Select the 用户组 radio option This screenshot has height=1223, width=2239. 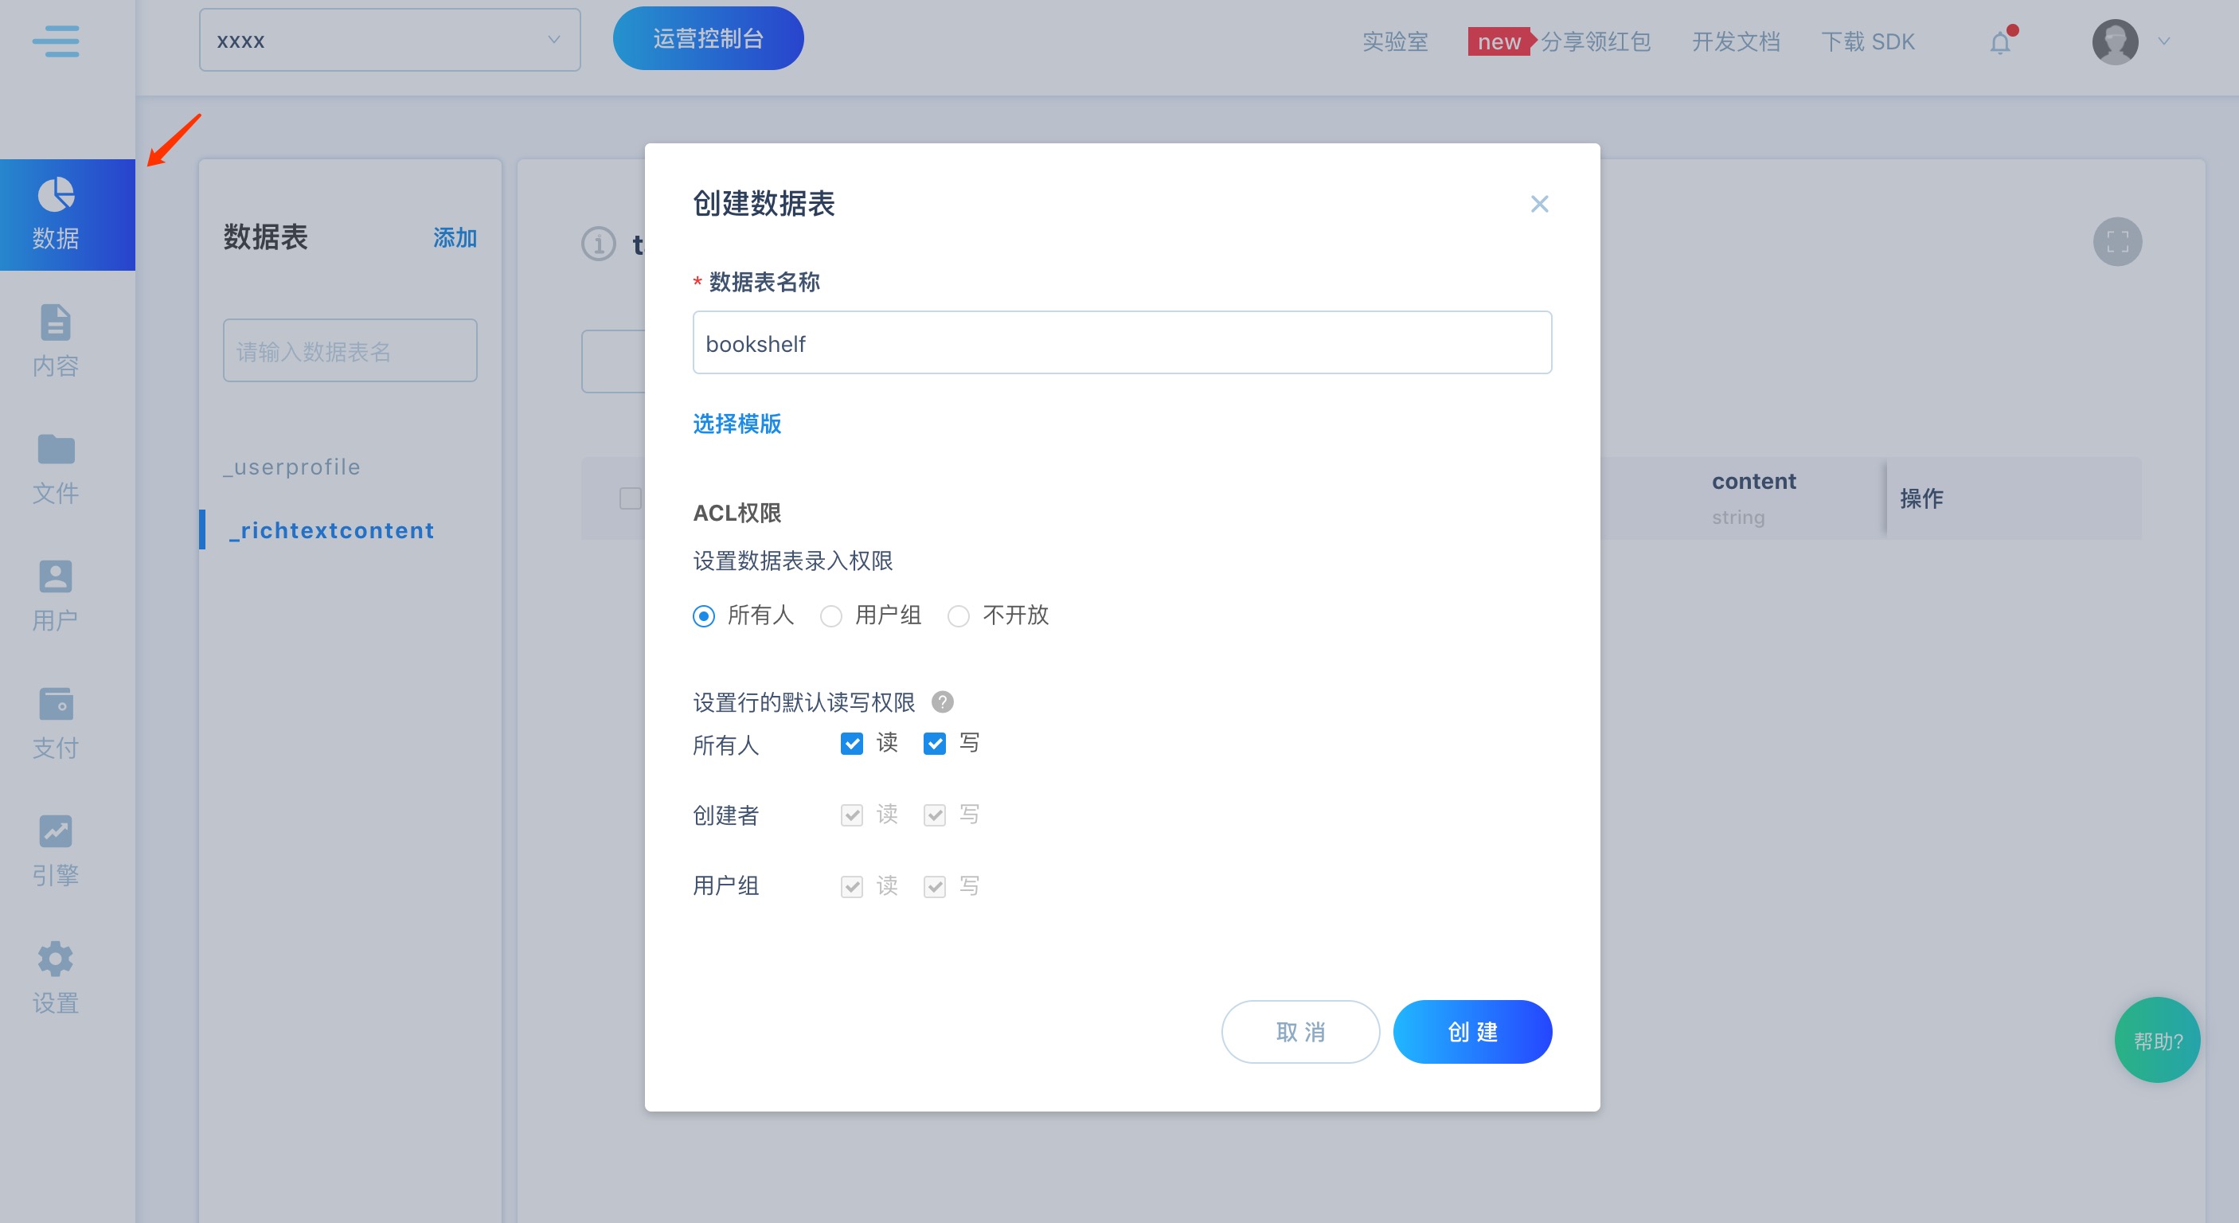[831, 616]
